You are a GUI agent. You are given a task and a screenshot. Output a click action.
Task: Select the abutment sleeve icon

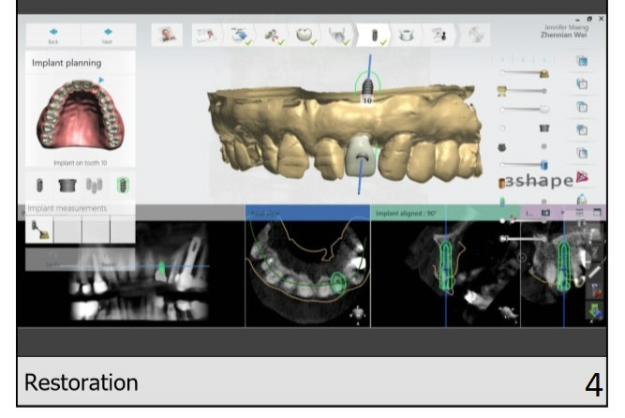point(67,185)
